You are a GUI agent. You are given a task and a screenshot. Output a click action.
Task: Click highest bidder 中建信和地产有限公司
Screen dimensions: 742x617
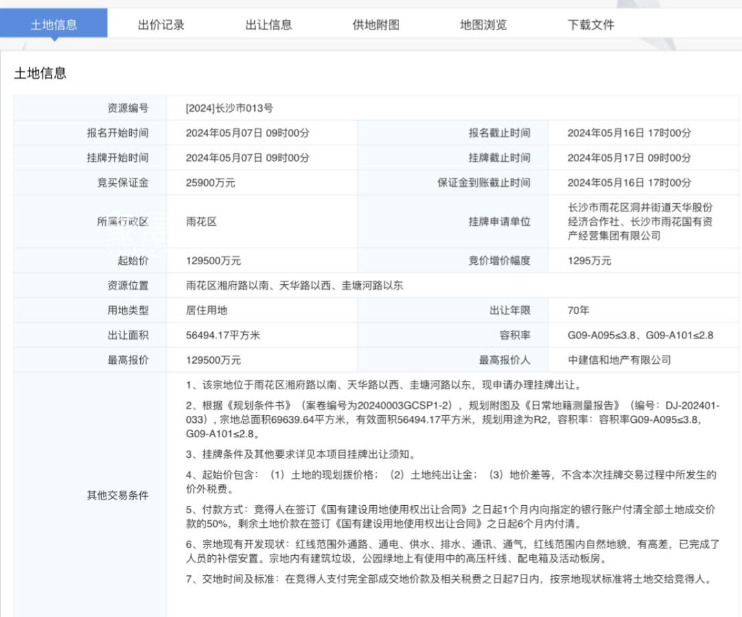(x=619, y=360)
